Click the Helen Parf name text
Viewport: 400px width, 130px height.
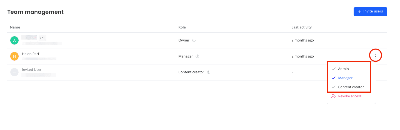click(x=31, y=54)
